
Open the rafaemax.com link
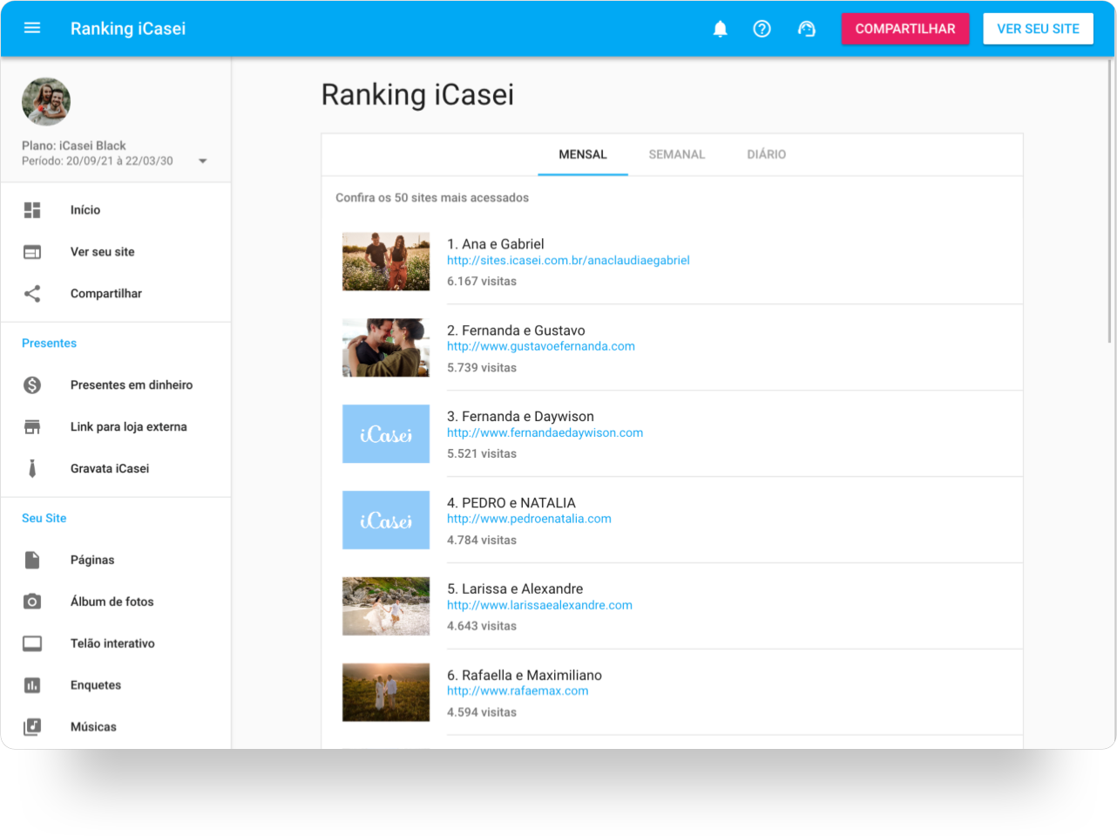(518, 691)
